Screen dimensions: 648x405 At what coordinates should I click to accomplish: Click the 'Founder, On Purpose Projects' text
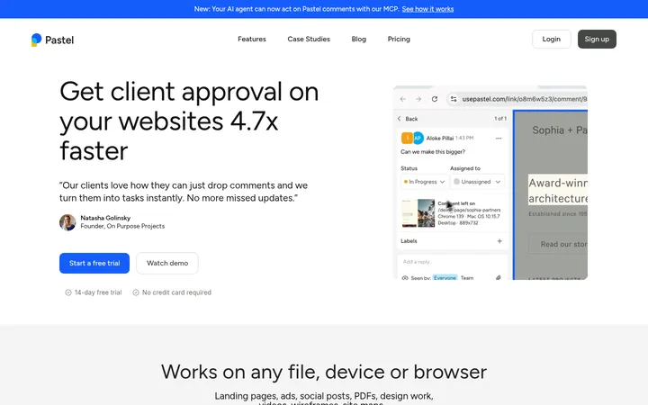tap(122, 227)
